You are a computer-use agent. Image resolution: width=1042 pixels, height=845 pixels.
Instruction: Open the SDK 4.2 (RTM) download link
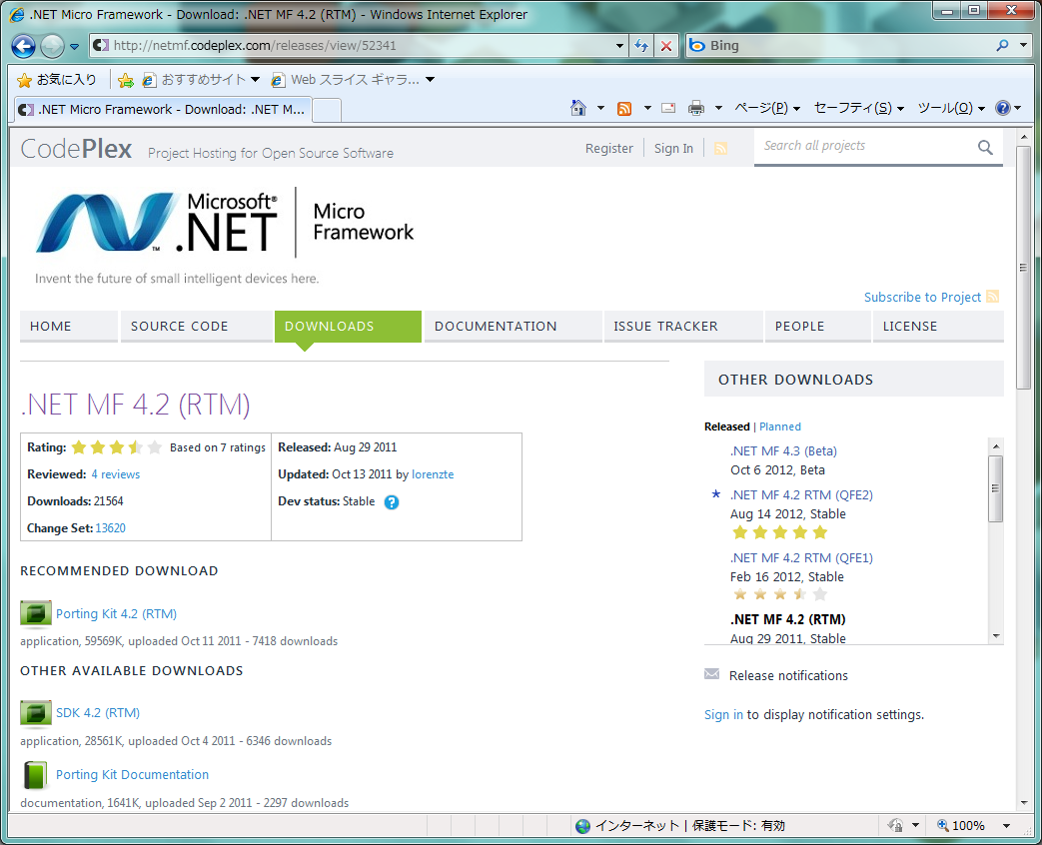(98, 713)
